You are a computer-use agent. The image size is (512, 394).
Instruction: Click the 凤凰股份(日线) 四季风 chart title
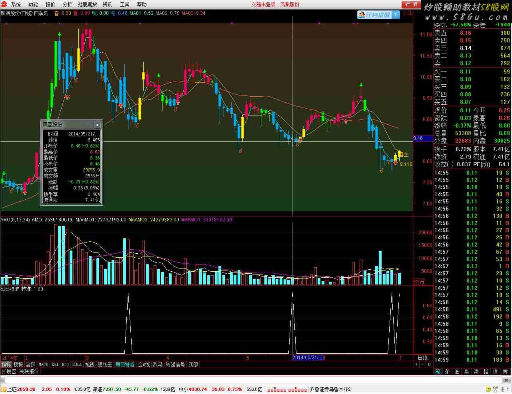click(x=25, y=13)
